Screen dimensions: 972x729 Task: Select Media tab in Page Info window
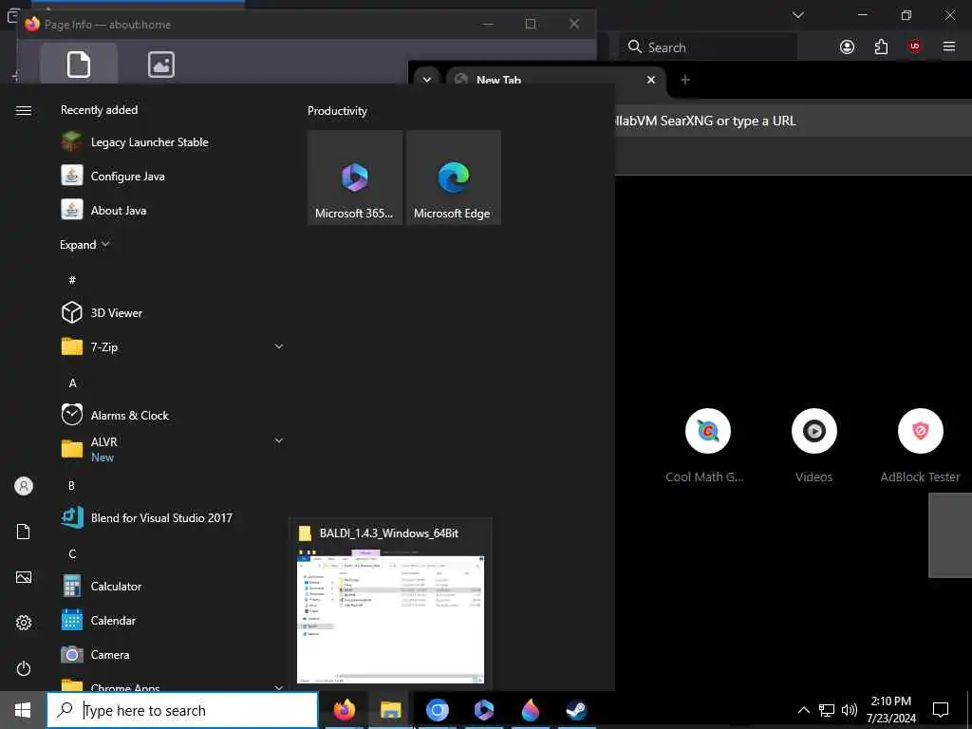click(161, 65)
